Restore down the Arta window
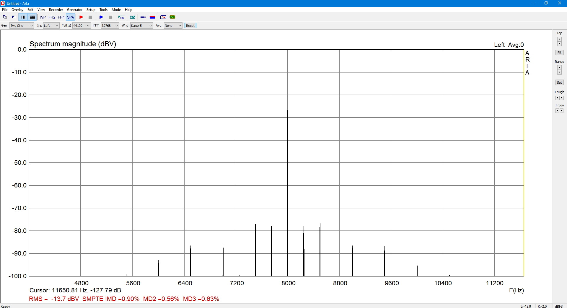Screen dimensions: 567x308 pos(546,3)
